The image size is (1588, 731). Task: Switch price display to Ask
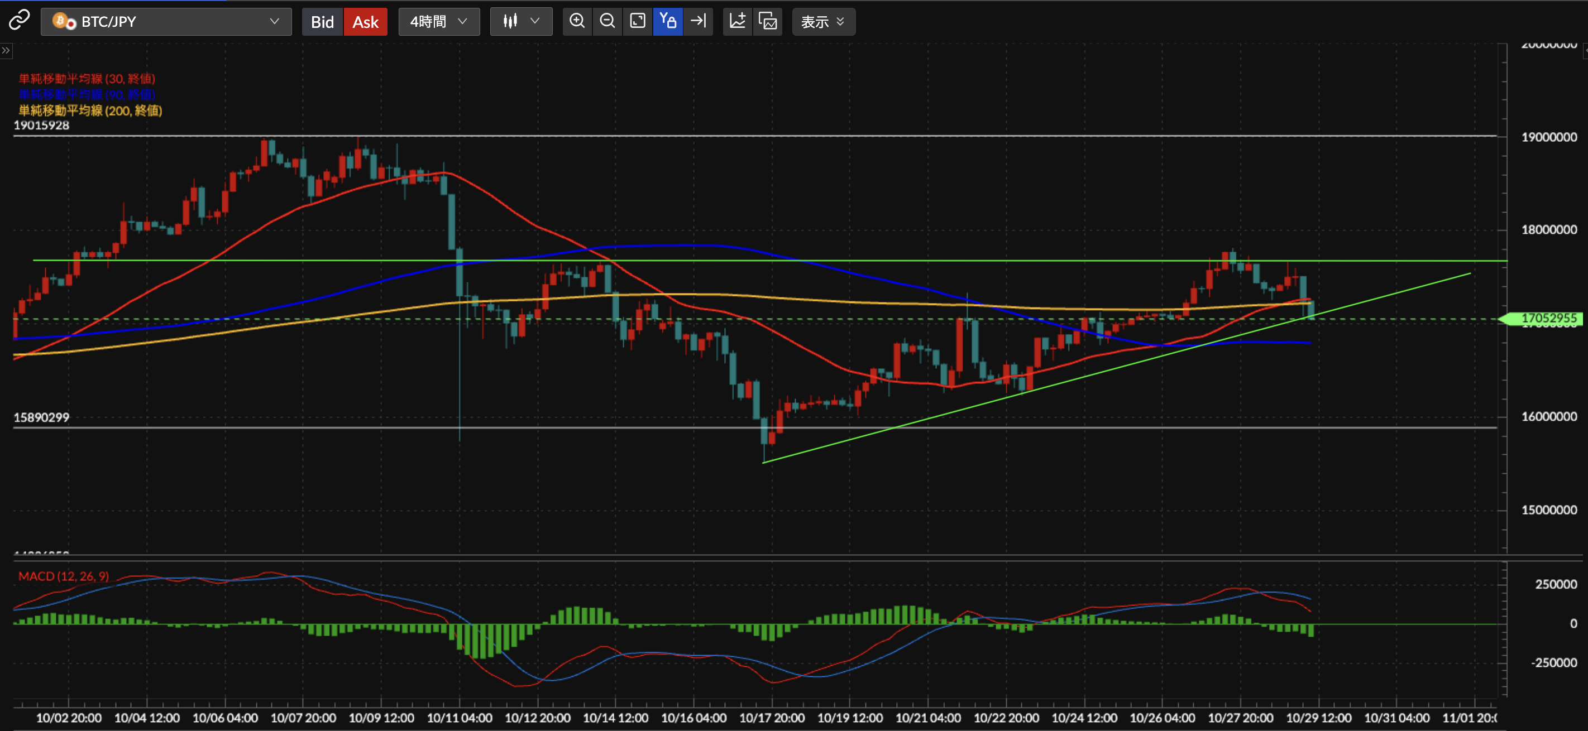[x=365, y=22]
